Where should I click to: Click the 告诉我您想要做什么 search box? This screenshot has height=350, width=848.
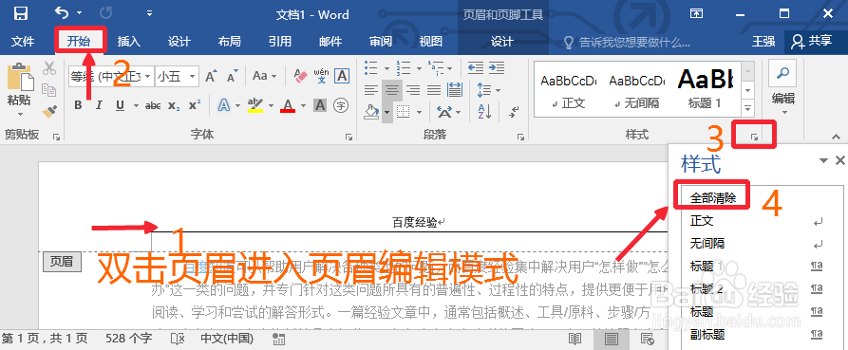pos(628,42)
